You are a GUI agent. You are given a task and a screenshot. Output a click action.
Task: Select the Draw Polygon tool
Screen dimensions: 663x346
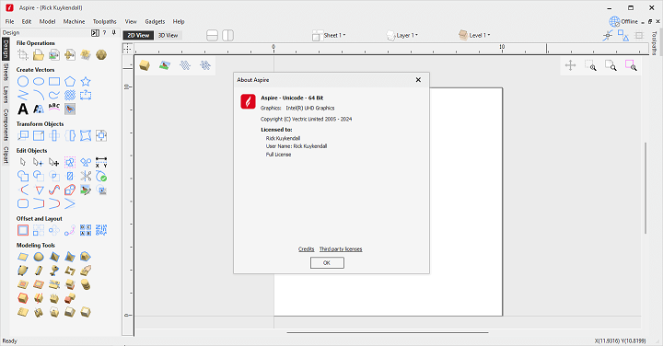pyautogui.click(x=70, y=82)
